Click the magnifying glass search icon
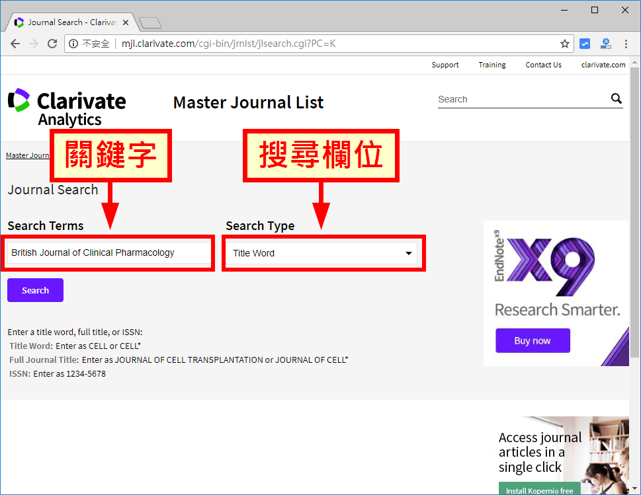The width and height of the screenshot is (641, 495). (616, 98)
